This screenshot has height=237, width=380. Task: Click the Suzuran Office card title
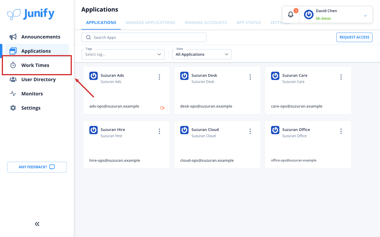[x=296, y=129]
